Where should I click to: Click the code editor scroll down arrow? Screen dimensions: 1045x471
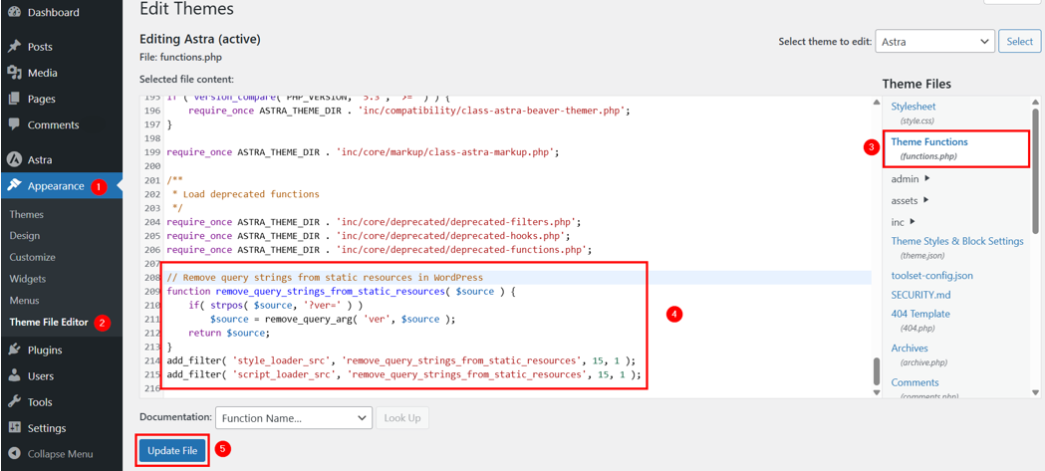[x=877, y=392]
